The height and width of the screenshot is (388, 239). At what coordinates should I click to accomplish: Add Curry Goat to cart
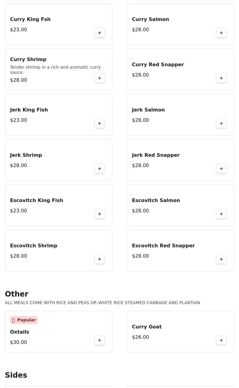[x=221, y=340]
